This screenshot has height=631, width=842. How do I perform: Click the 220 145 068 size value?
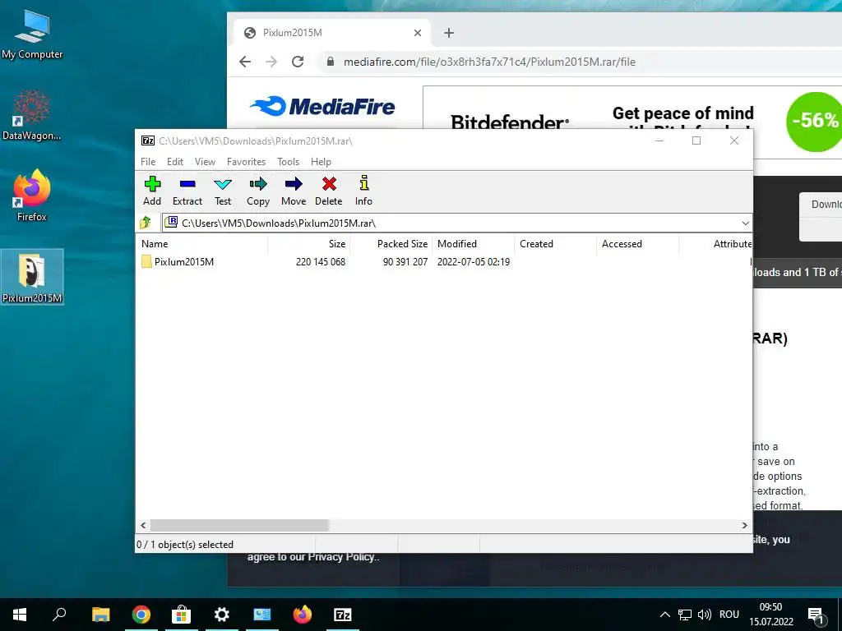click(x=321, y=262)
